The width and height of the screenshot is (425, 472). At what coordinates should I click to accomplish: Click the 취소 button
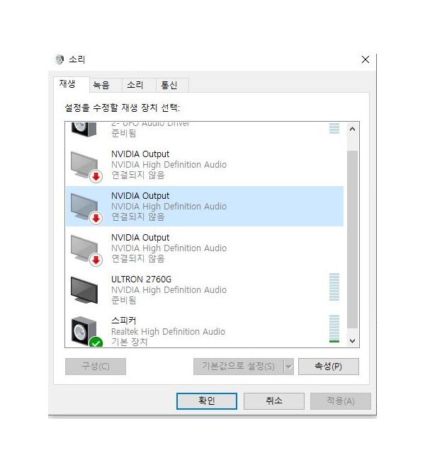(x=273, y=401)
